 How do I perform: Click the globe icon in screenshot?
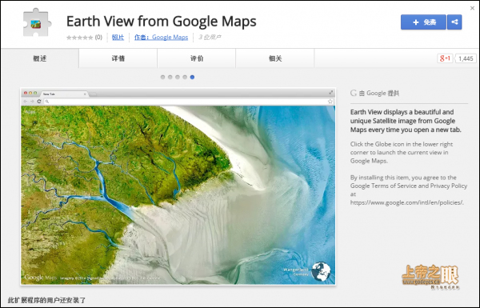pos(321,271)
